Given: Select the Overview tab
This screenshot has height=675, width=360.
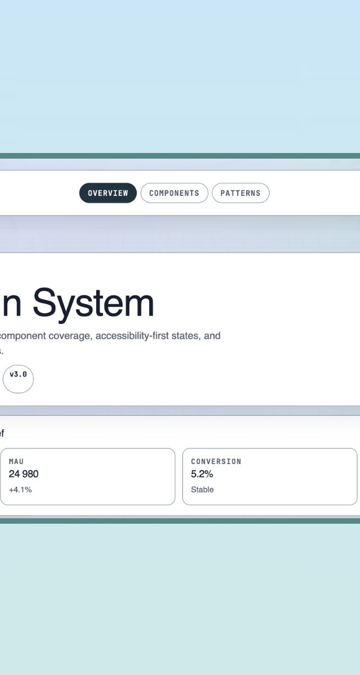Looking at the screenshot, I should (x=108, y=193).
